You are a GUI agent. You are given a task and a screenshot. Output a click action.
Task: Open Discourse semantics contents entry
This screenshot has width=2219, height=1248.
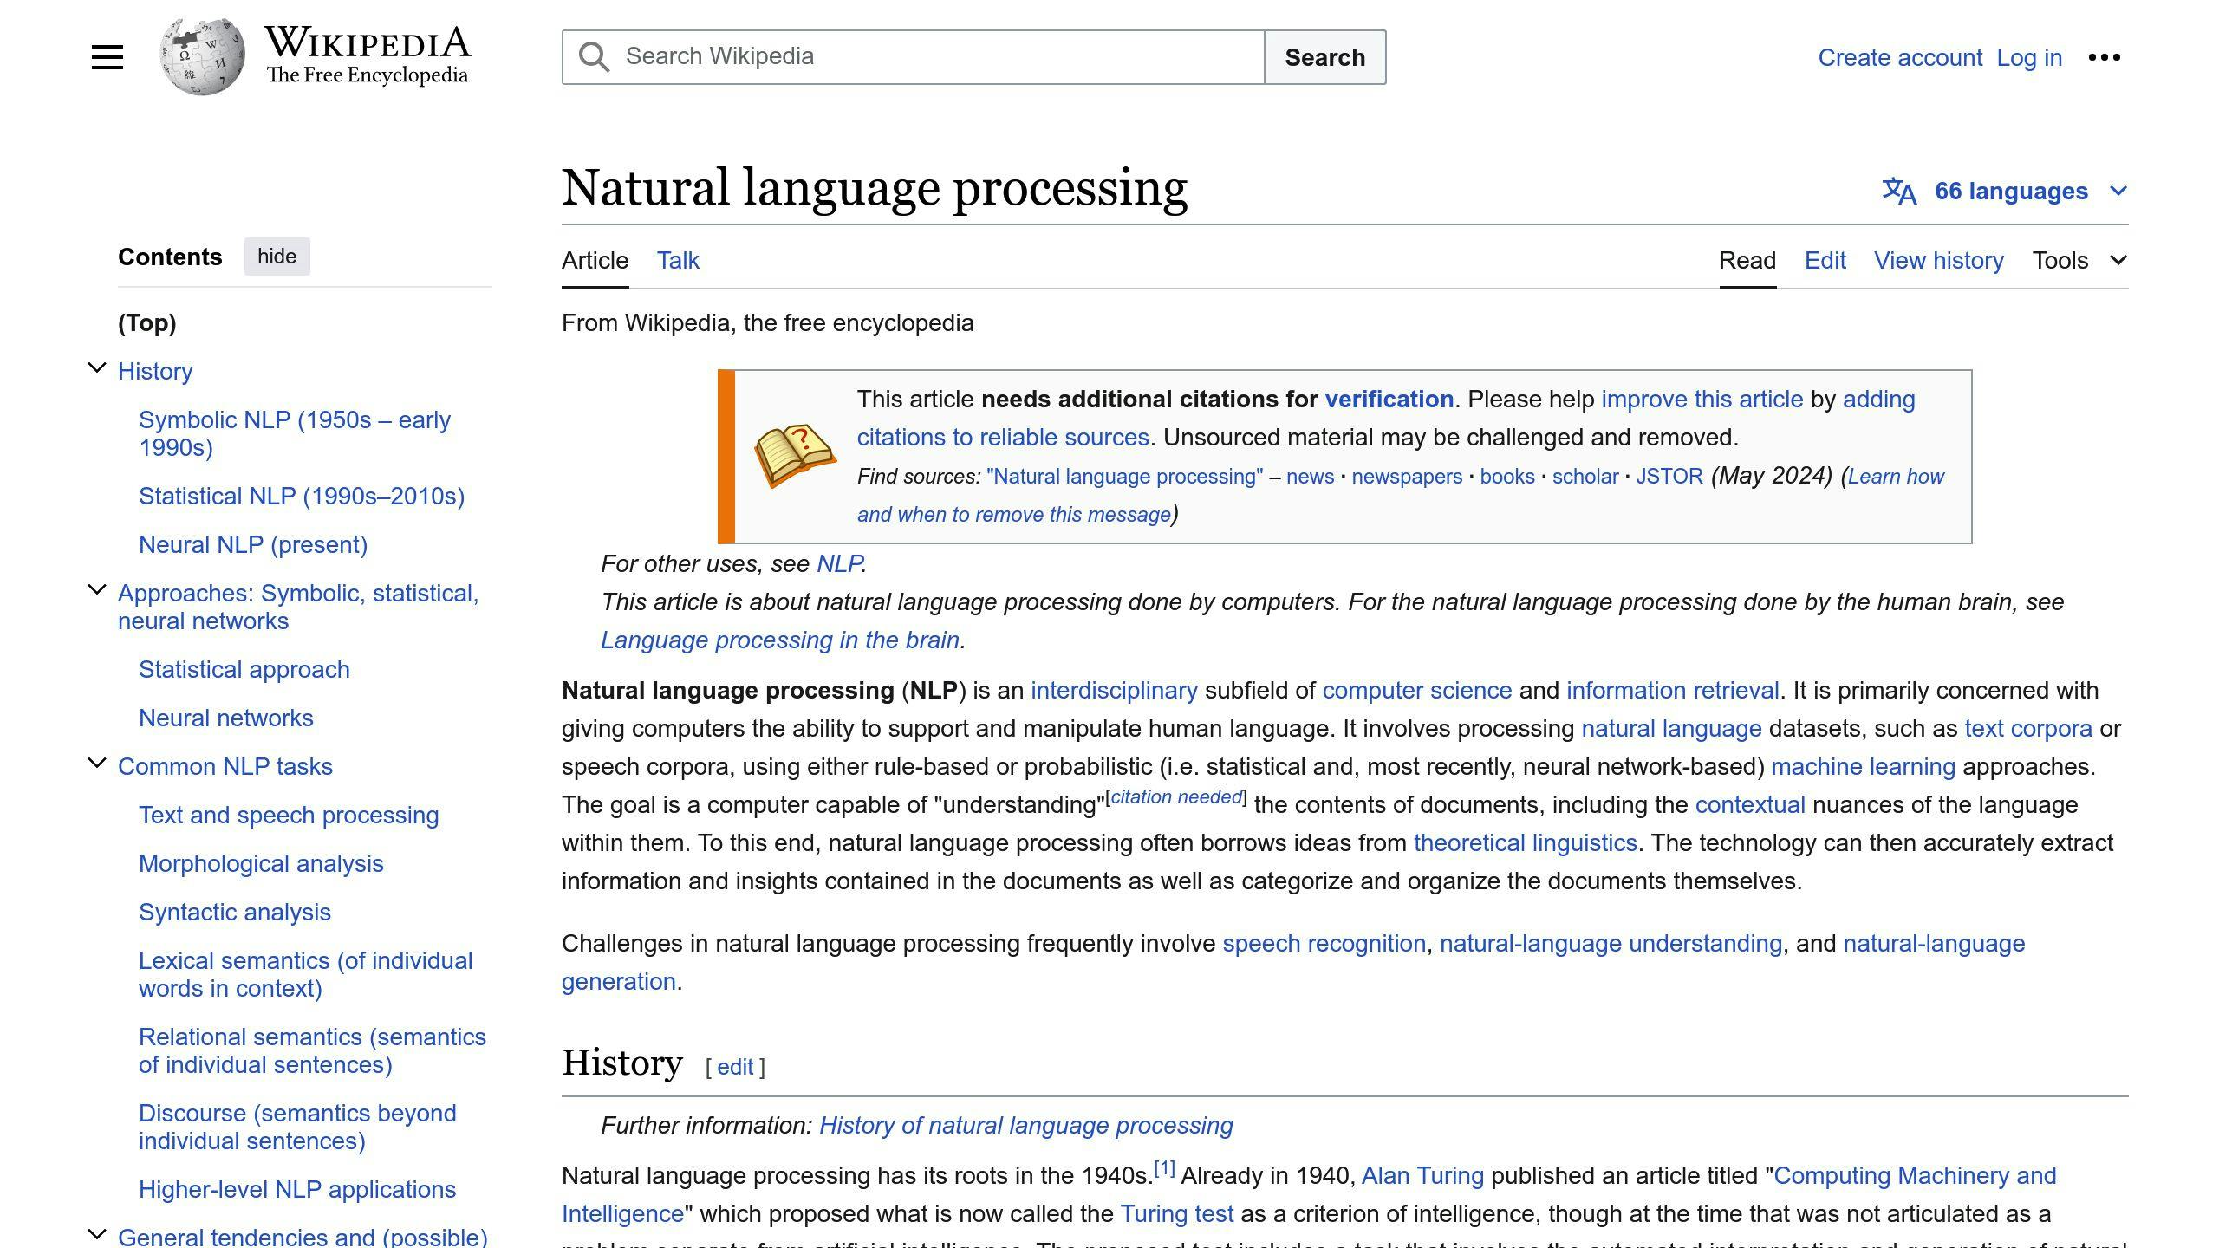[297, 1127]
